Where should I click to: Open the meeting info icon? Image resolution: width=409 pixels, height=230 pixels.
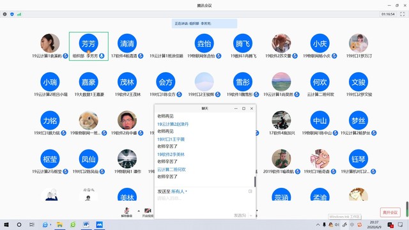point(4,14)
